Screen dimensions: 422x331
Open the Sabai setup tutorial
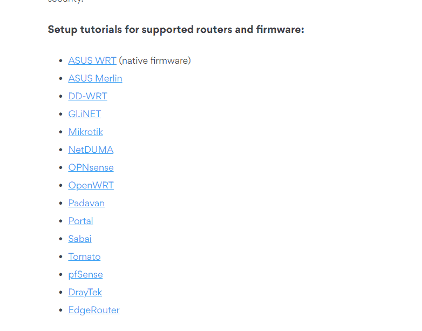[80, 239]
